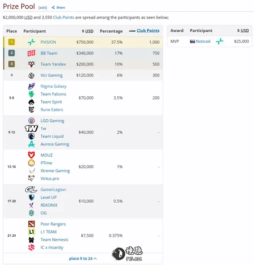Click the GamerLegion GL logo

[x=31, y=189]
